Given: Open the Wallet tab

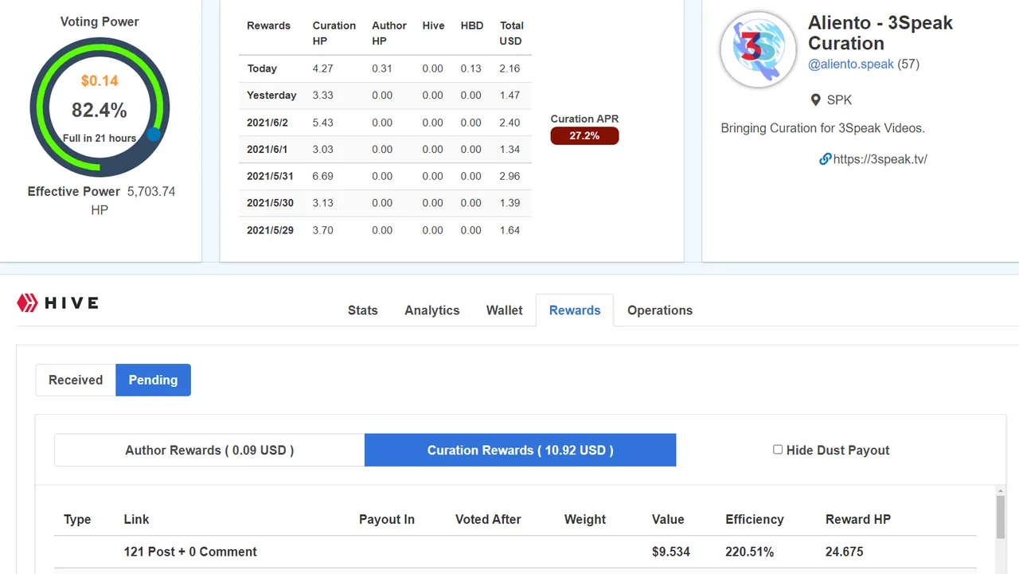Looking at the screenshot, I should pyautogui.click(x=505, y=310).
